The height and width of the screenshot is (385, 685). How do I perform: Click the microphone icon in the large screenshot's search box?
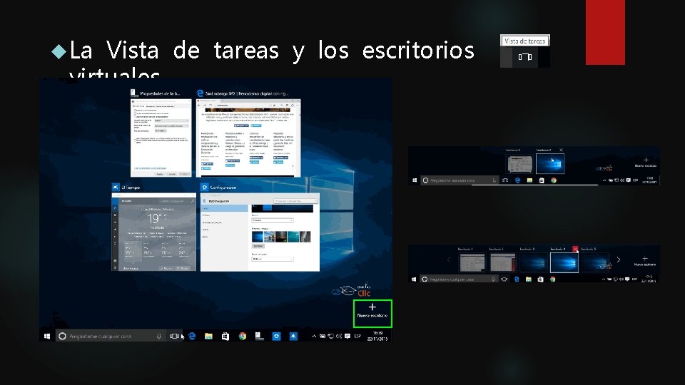pyautogui.click(x=159, y=336)
